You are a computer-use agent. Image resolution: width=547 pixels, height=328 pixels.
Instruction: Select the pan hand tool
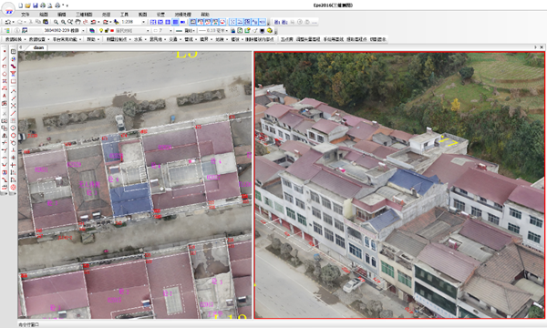77,22
